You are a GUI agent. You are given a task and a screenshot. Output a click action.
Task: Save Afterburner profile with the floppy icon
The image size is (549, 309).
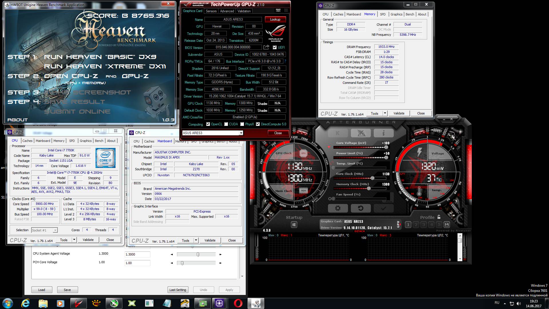point(447,225)
